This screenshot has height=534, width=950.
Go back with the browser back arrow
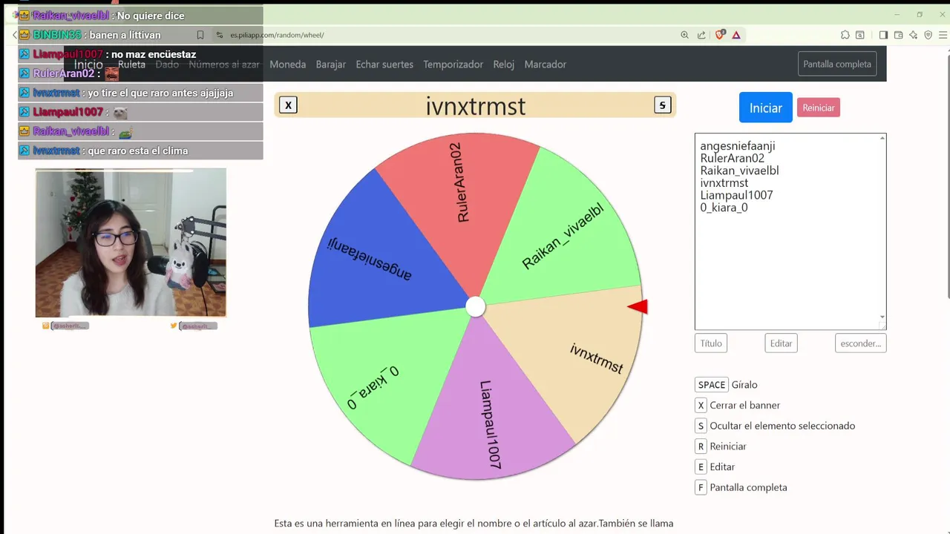tap(14, 35)
